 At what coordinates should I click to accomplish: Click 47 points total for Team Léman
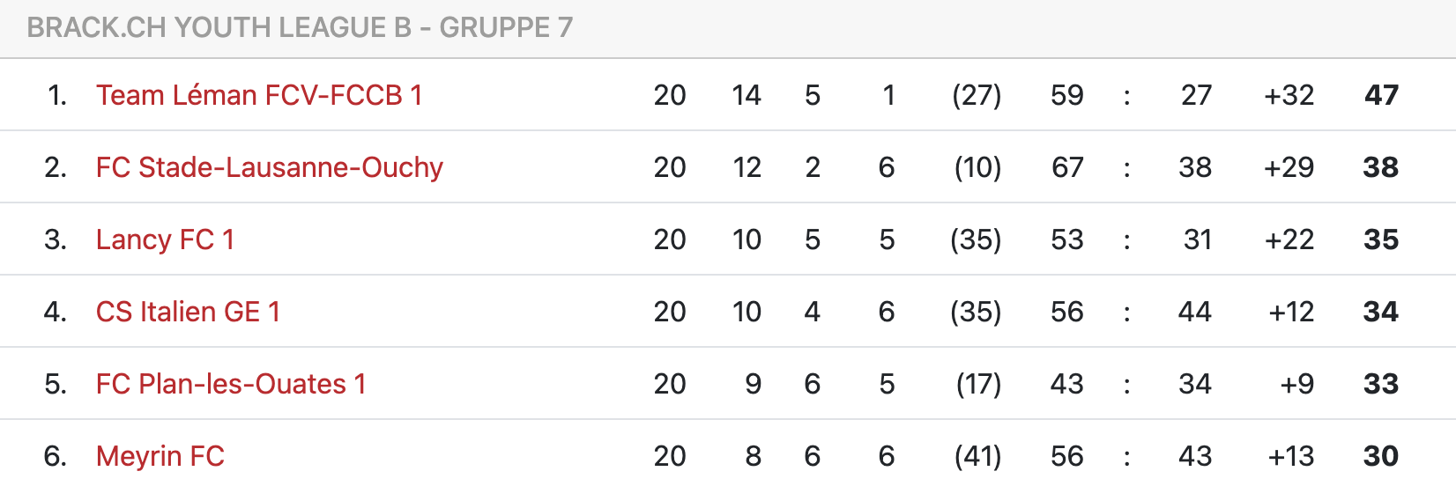pyautogui.click(x=1381, y=95)
